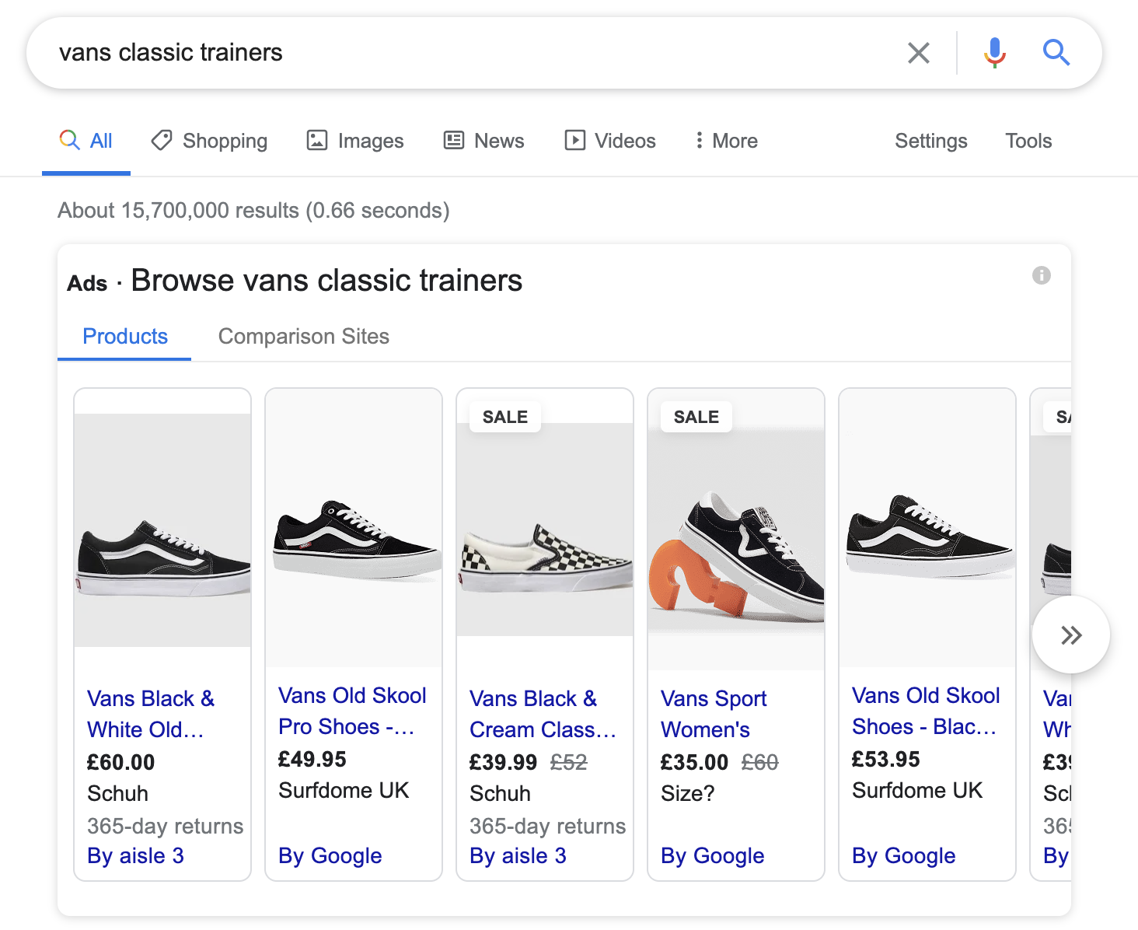Open search Tools
Screen dimensions: 1138x930
[1028, 141]
